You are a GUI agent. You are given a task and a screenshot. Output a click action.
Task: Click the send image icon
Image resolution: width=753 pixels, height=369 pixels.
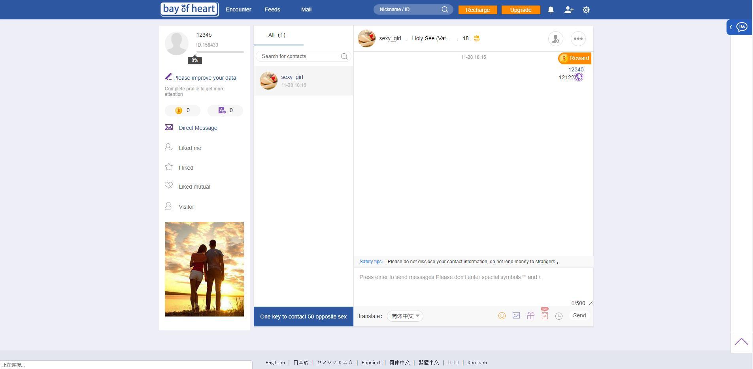(516, 316)
